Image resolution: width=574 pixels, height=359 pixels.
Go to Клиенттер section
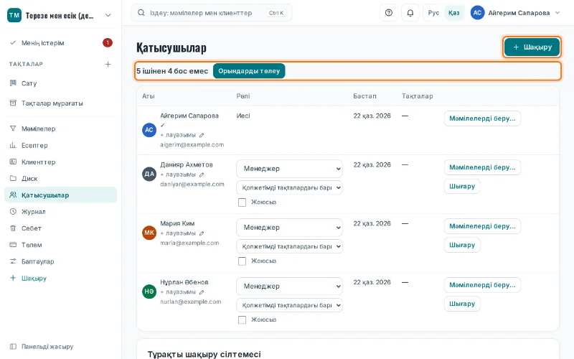pos(61,162)
